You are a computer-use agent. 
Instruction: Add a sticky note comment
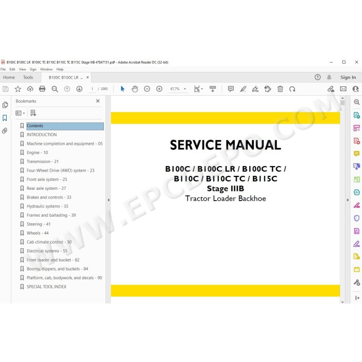tap(231, 89)
